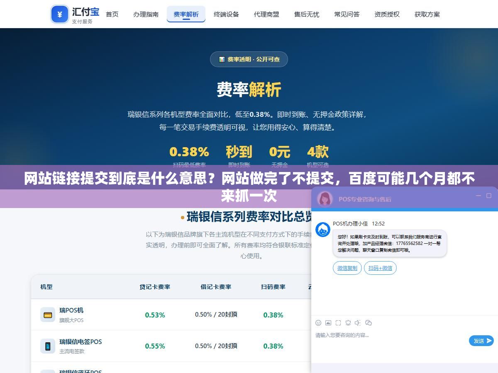Click the 机型 column header
This screenshot has height=373, width=498.
click(46, 287)
